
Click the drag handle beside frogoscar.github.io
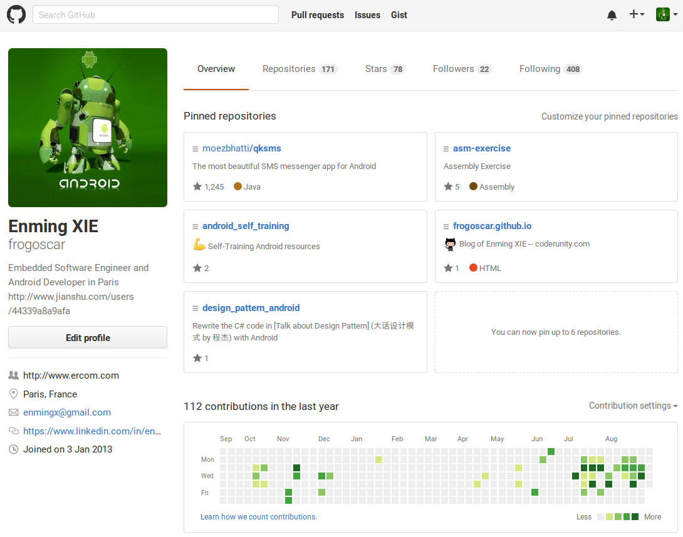pos(446,227)
